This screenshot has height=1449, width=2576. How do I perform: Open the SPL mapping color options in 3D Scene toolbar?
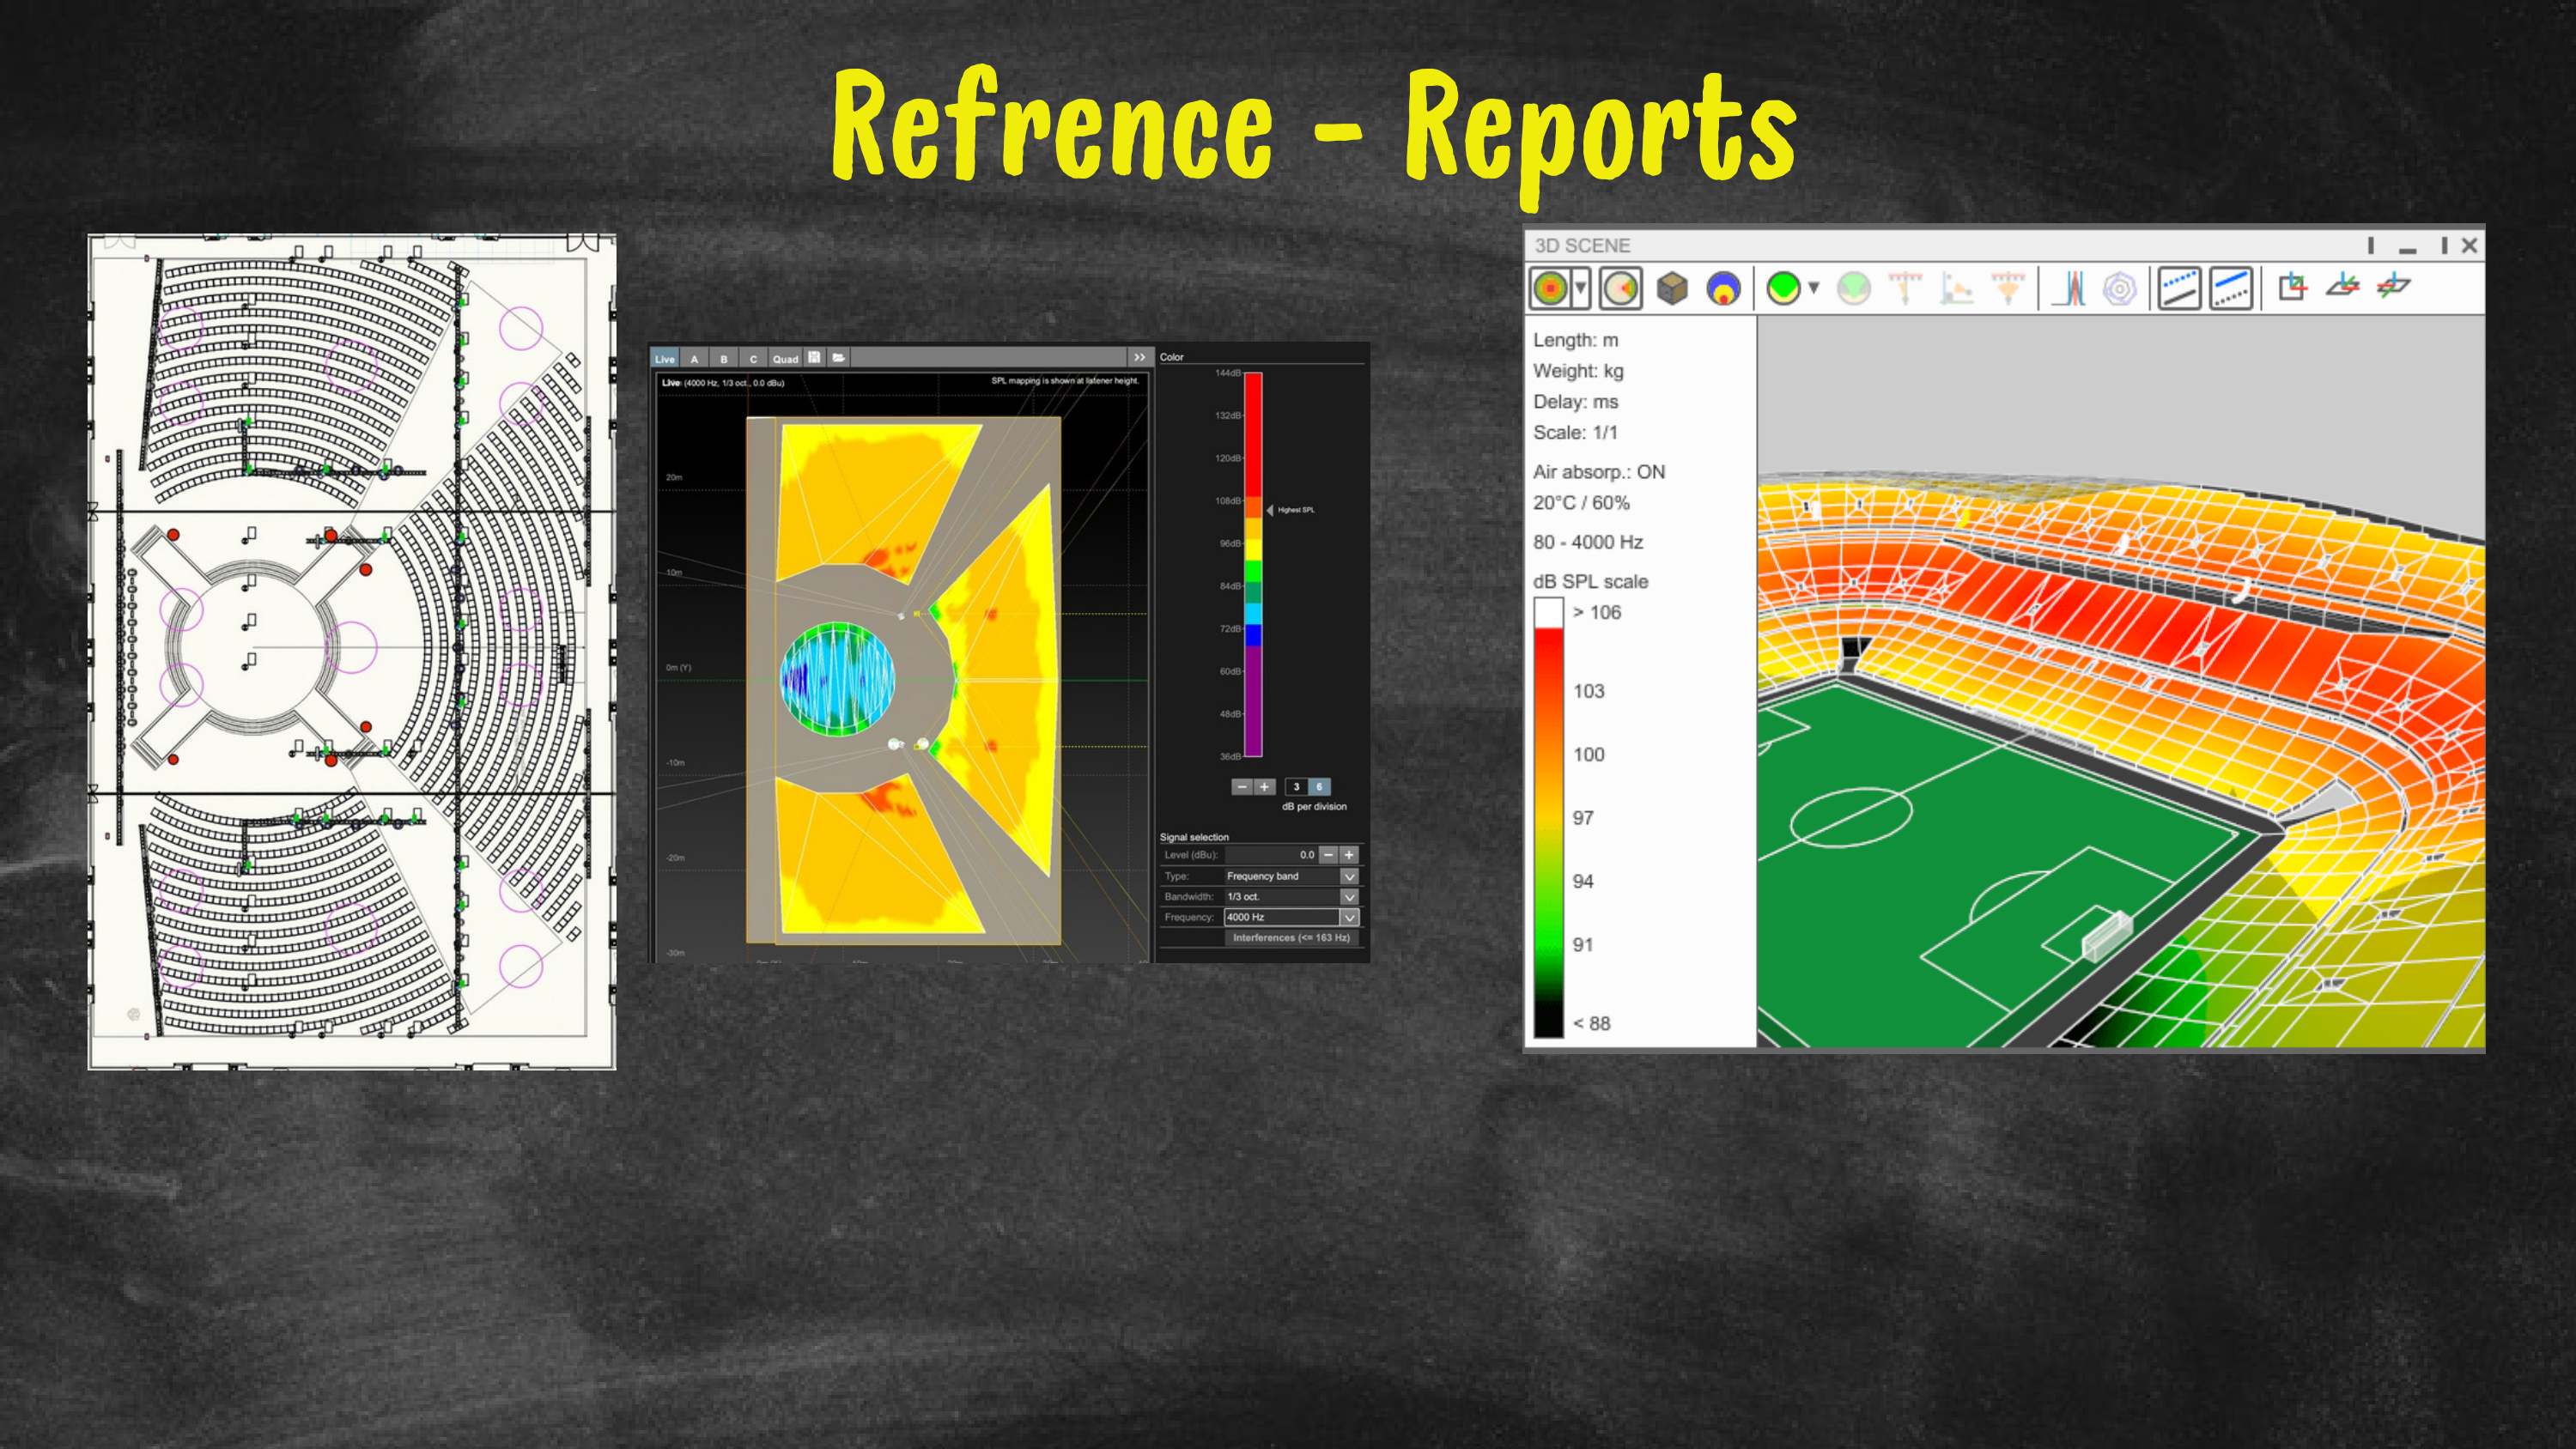[x=1580, y=288]
